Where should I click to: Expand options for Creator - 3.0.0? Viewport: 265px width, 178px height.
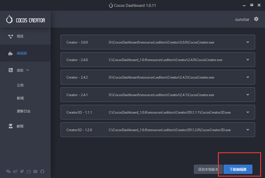[248, 42]
